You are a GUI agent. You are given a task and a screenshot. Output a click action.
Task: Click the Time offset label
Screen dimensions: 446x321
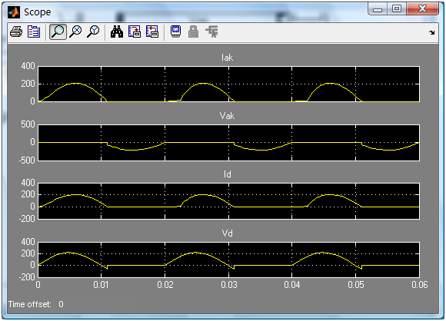[x=29, y=304]
